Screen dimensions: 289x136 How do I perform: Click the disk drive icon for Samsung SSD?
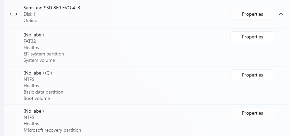13,14
